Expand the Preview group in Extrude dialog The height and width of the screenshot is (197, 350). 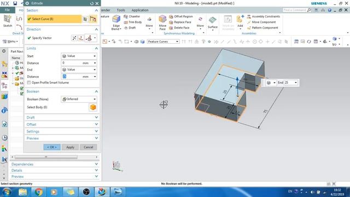[x=96, y=138]
